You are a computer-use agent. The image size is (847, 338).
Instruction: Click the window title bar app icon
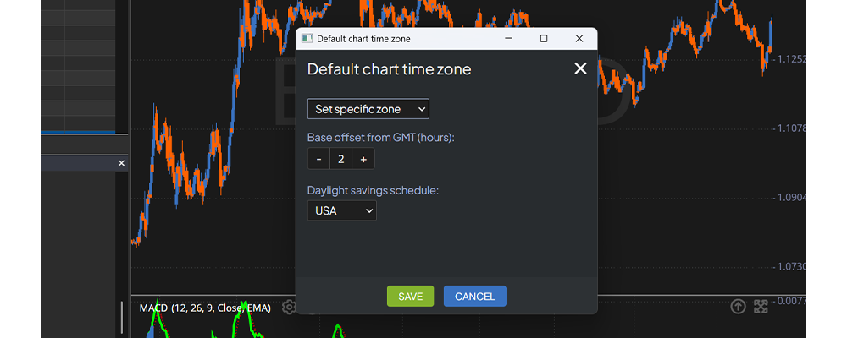(x=307, y=38)
